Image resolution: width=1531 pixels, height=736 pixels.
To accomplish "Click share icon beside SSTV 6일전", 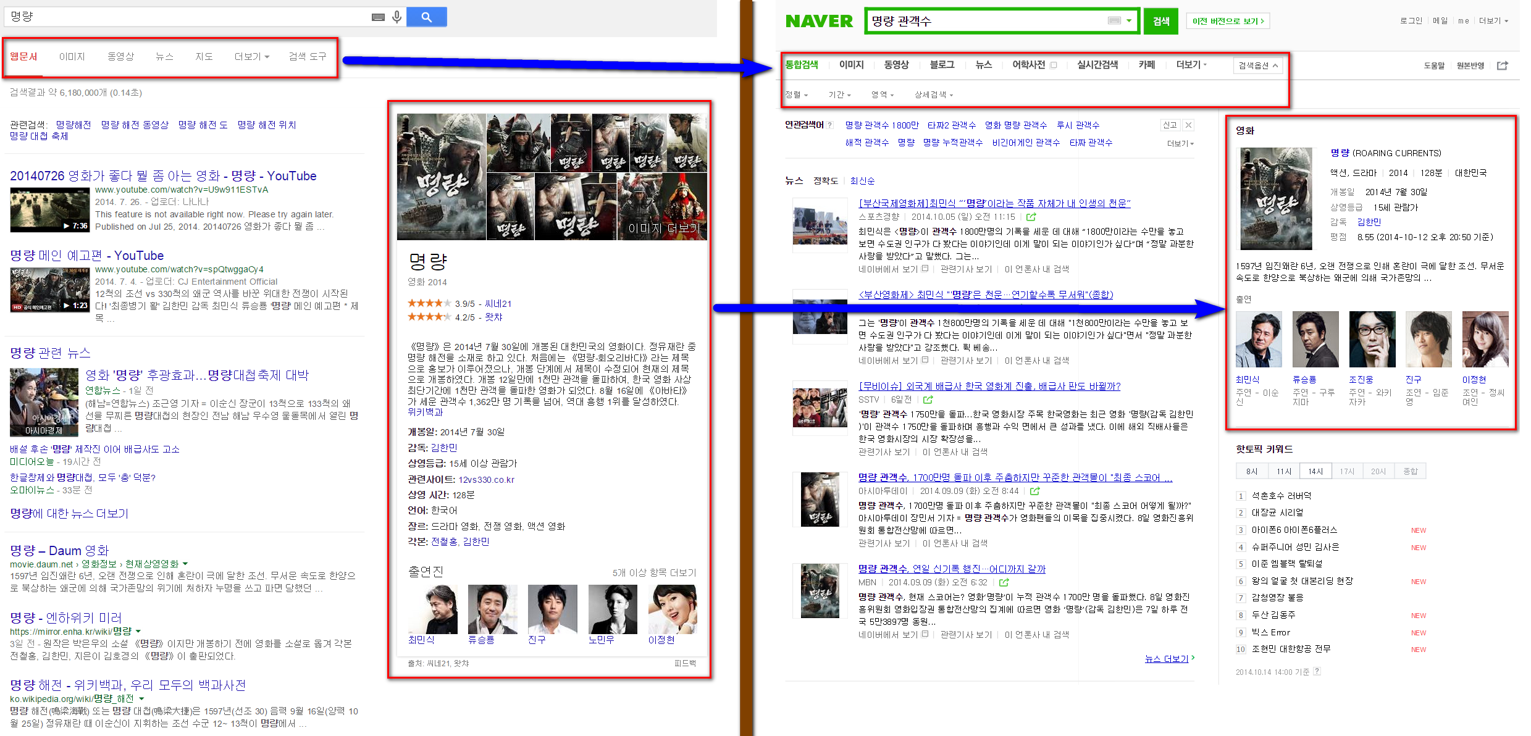I will (928, 399).
